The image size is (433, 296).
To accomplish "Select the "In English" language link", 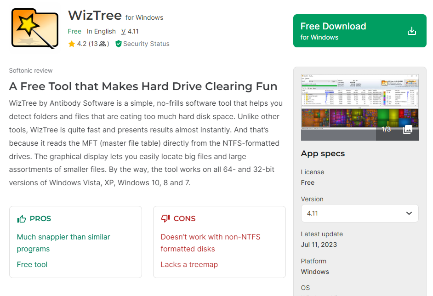I will [101, 31].
